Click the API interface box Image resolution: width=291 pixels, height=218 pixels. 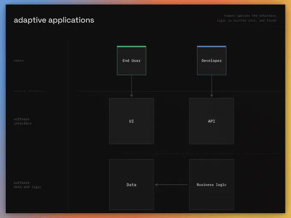click(x=211, y=121)
